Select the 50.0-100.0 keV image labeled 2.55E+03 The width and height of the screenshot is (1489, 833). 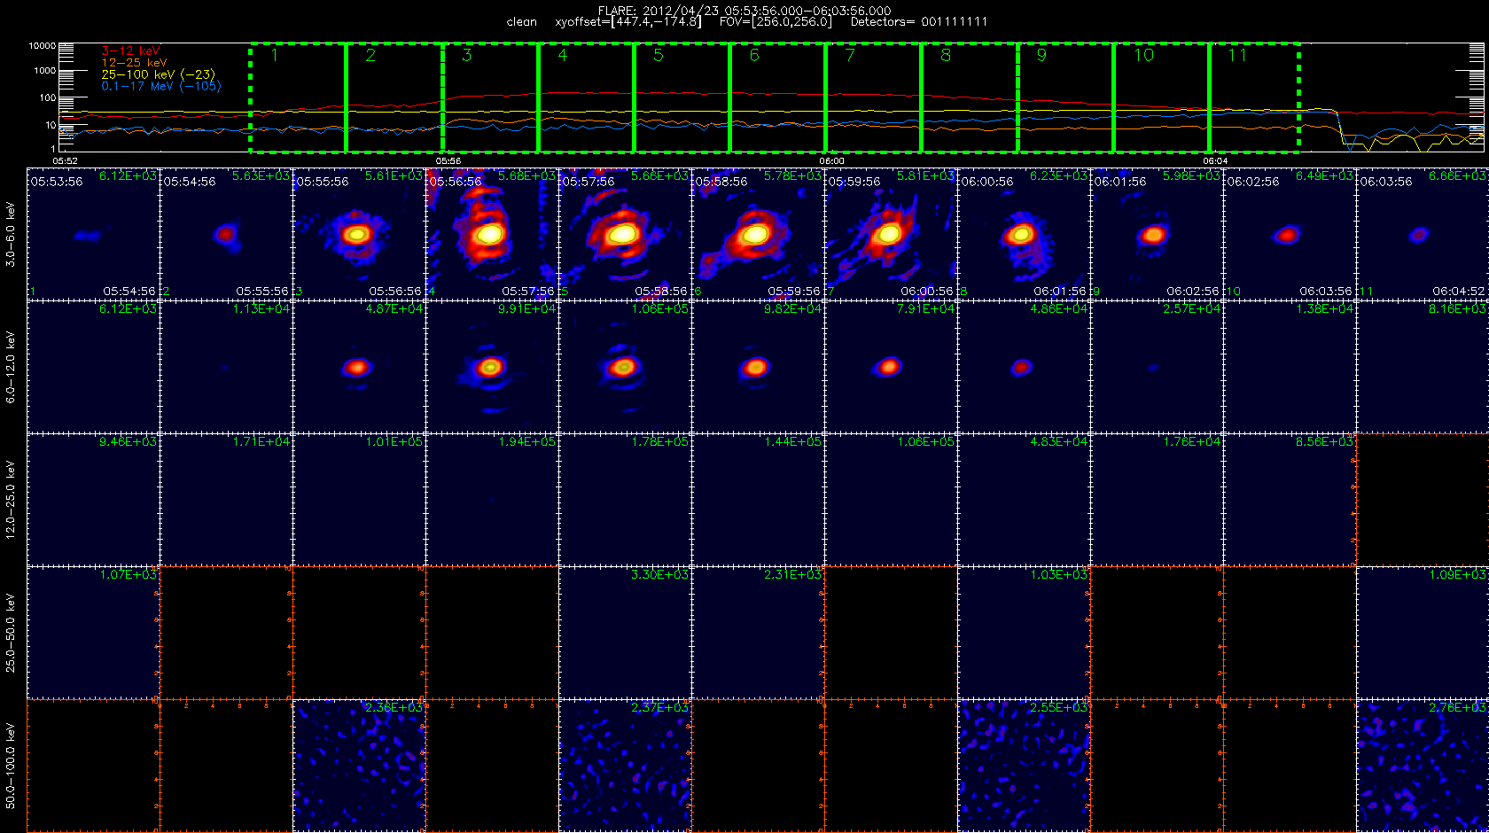(x=1024, y=766)
